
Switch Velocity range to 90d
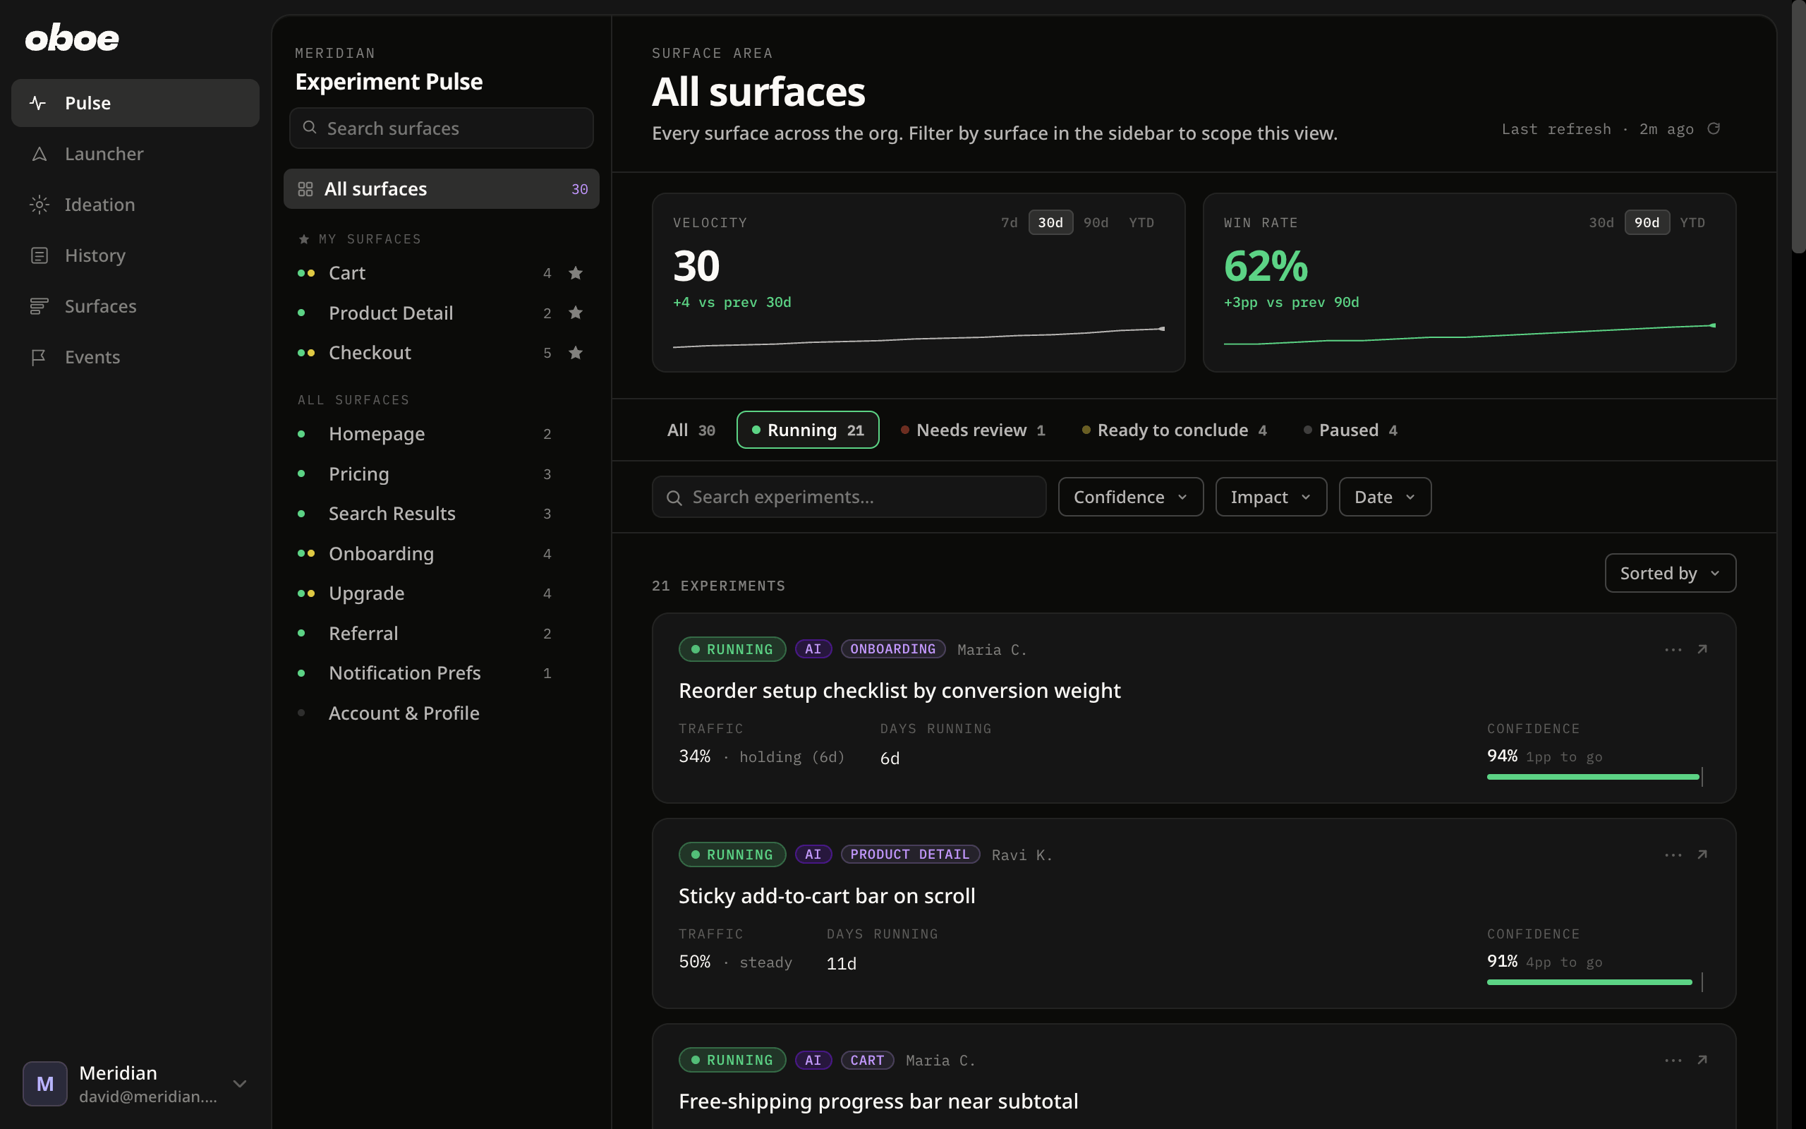click(x=1096, y=222)
